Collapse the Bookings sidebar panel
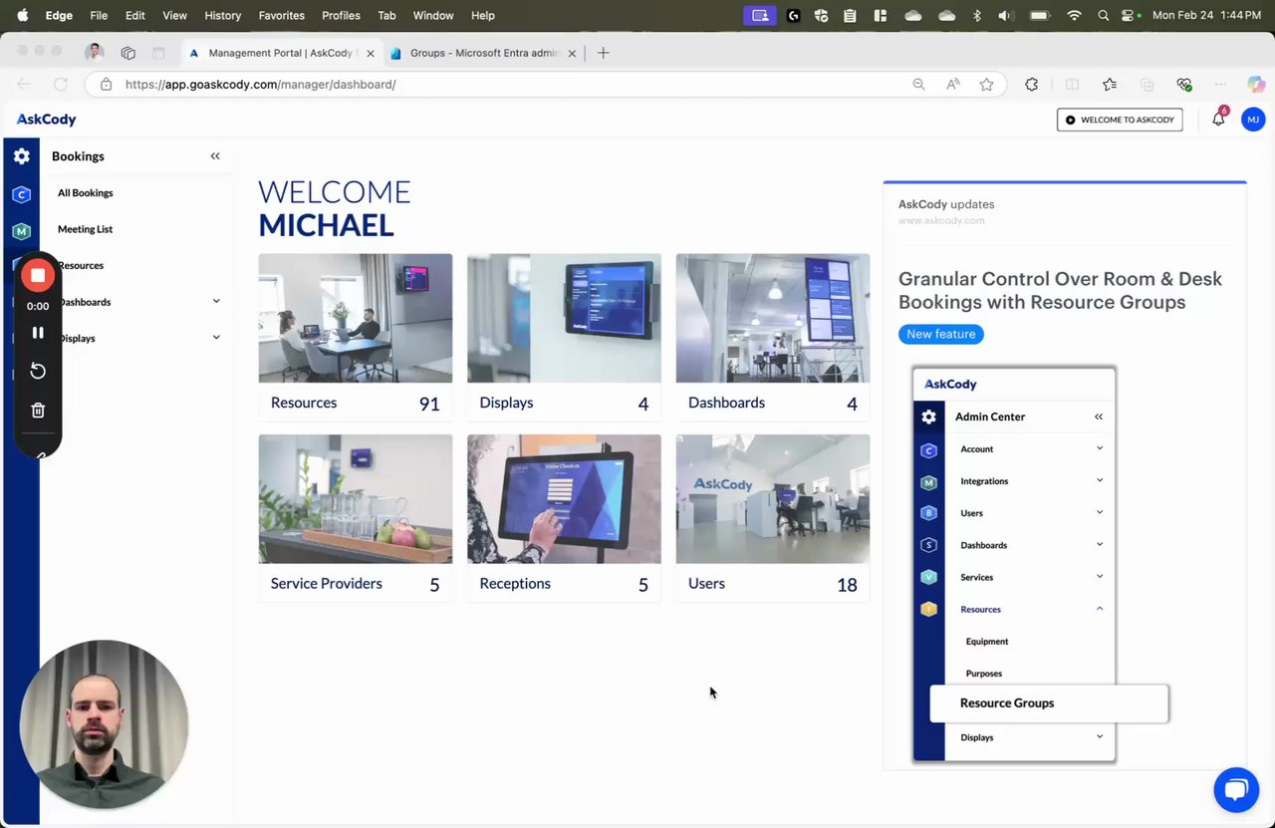This screenshot has height=828, width=1275. 215,156
